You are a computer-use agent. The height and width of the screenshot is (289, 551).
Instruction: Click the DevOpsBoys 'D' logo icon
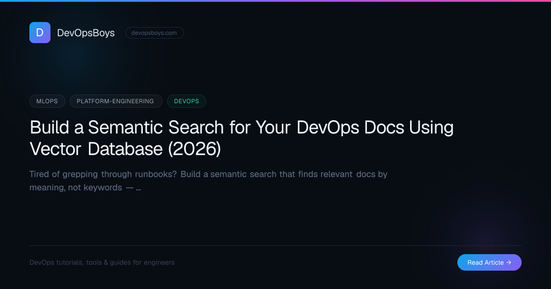(x=40, y=33)
